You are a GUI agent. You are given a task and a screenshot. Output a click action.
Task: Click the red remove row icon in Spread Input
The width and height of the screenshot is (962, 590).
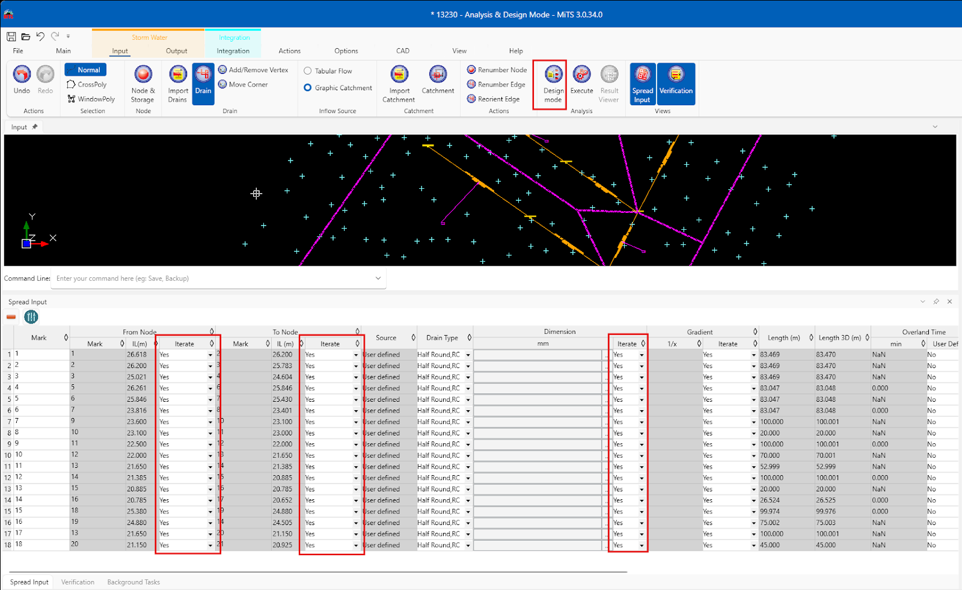(x=11, y=317)
